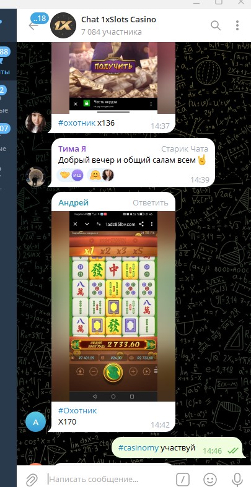Click hashtag #охотник under x136 message

77,123
